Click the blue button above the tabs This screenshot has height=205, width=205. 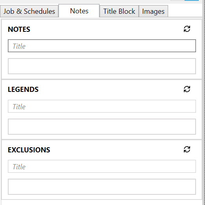click(192, 0)
